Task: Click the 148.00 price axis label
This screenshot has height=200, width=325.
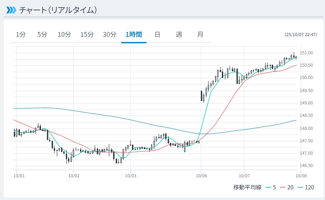Action: (306, 129)
